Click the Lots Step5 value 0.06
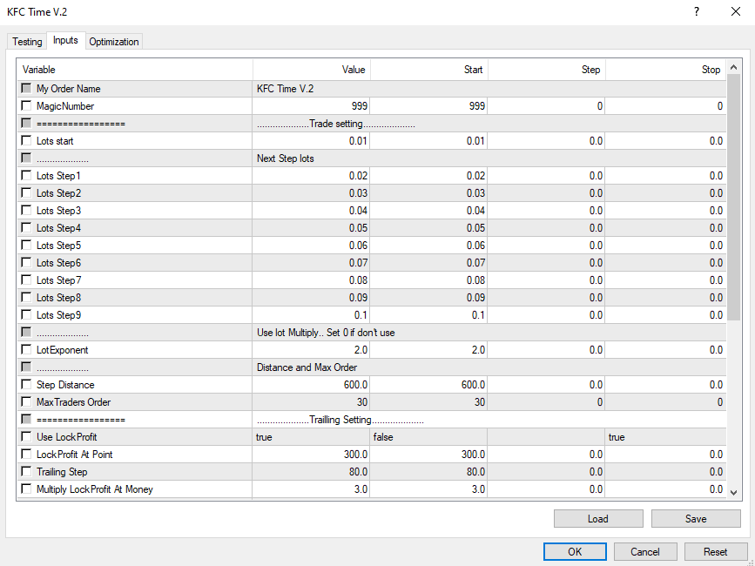 [311, 246]
